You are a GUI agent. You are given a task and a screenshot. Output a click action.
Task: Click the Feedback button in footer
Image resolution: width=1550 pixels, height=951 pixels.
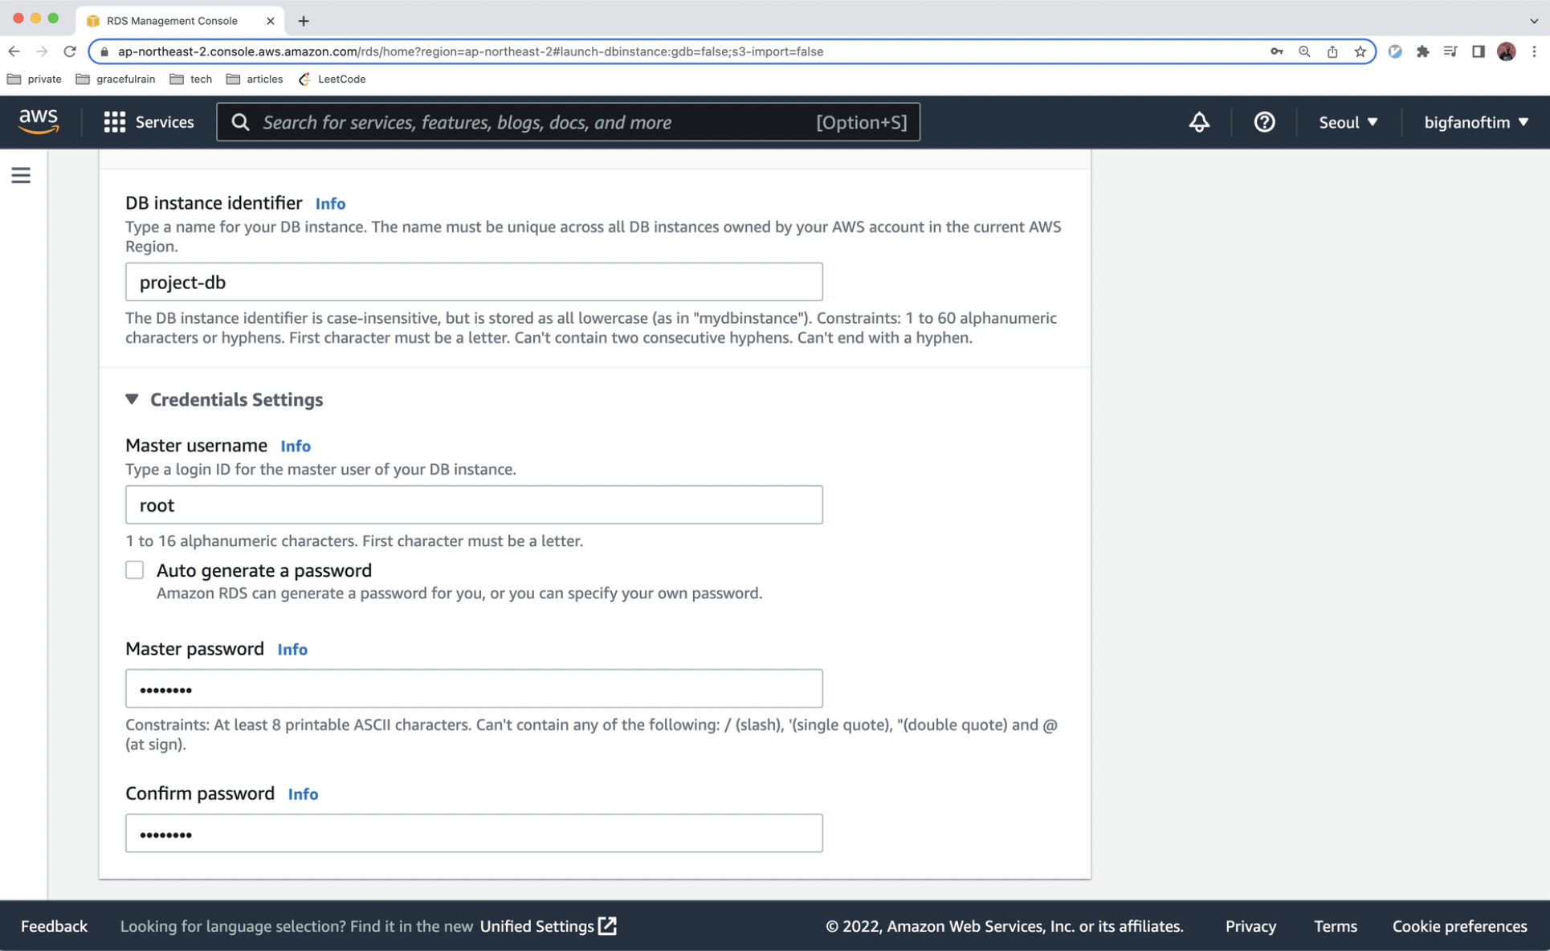54,926
